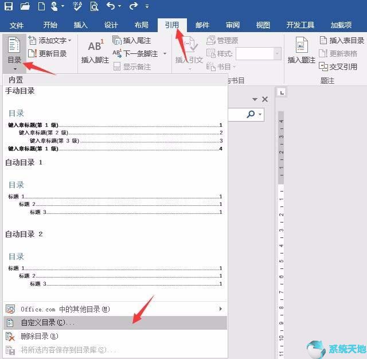The height and width of the screenshot is (359, 367).
Task: Open the Table of Contents (目录) dropdown
Action: tap(14, 52)
